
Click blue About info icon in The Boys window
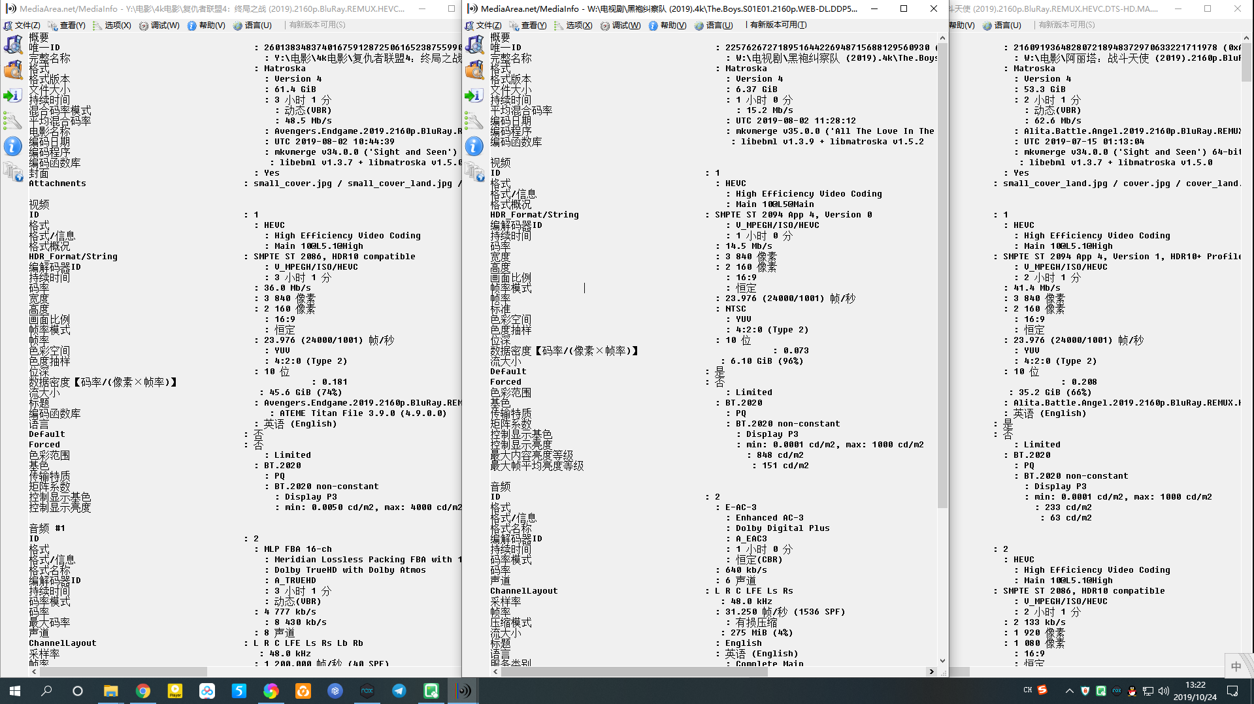coord(474,146)
